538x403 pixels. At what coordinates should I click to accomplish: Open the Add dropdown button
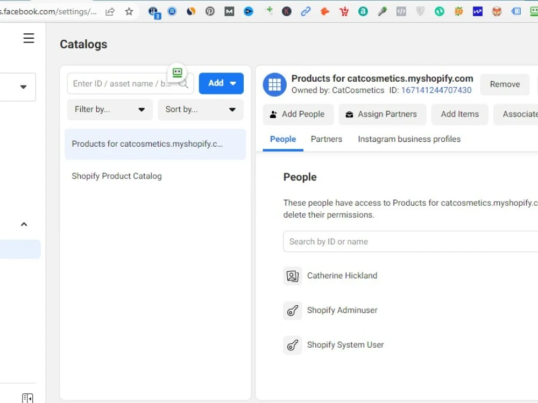tap(221, 83)
